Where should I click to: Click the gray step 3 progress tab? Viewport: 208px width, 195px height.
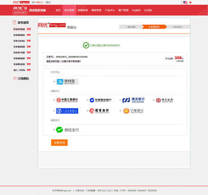(x=178, y=27)
